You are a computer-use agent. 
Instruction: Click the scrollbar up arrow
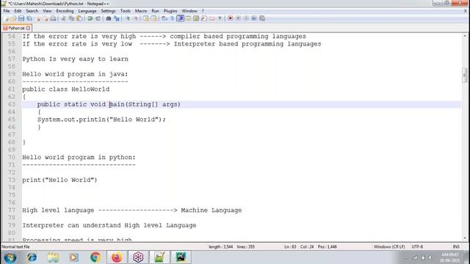[x=465, y=36]
